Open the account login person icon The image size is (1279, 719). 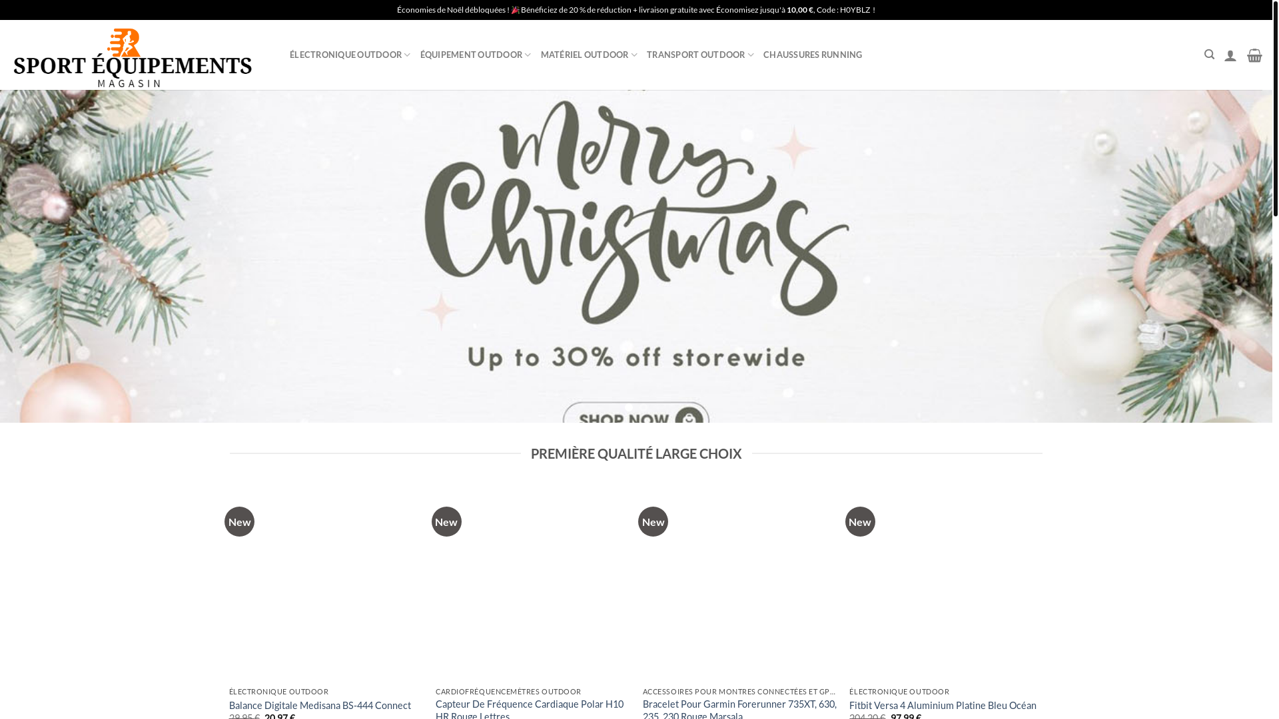click(x=1230, y=55)
